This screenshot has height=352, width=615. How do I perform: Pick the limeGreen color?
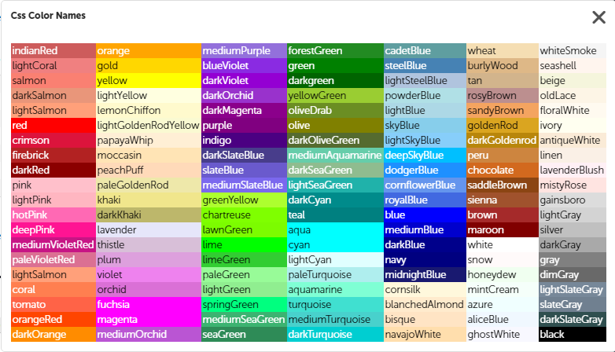tap(245, 259)
